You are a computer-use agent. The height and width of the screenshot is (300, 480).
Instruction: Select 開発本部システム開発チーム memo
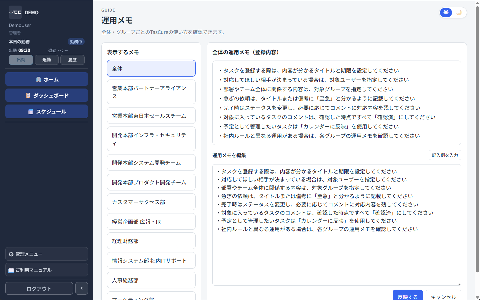coord(151,163)
